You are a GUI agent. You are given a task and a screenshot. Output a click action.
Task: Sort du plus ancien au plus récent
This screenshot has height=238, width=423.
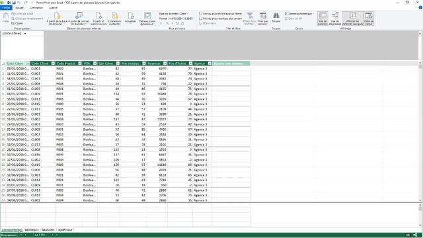[220, 13]
